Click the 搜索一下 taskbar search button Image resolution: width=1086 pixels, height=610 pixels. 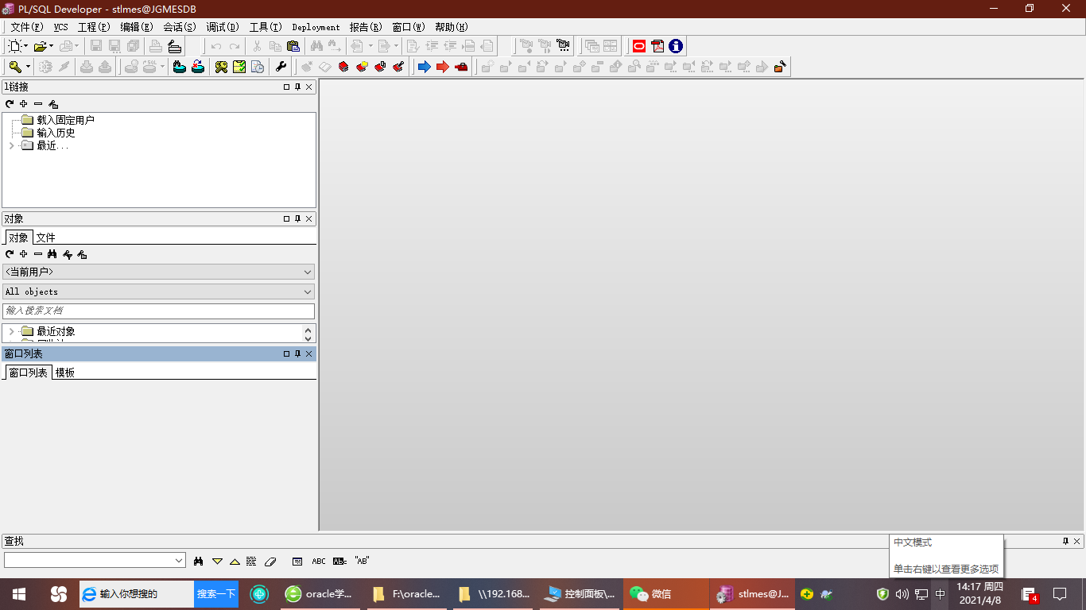click(x=216, y=594)
